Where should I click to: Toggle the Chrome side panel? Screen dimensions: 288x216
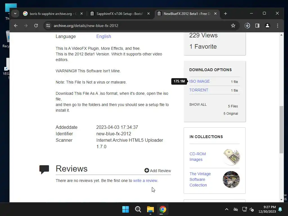[257, 26]
